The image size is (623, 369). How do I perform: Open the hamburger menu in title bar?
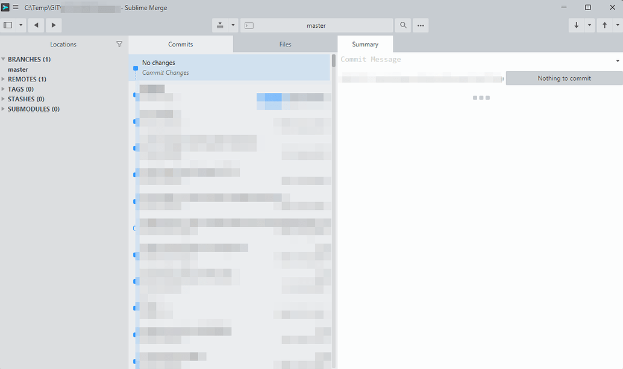[x=16, y=8]
